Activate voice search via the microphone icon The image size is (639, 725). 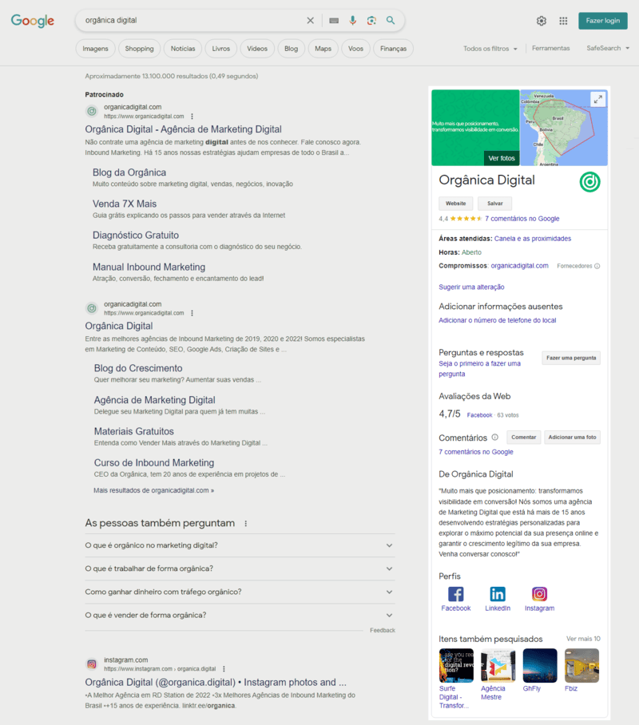point(353,21)
